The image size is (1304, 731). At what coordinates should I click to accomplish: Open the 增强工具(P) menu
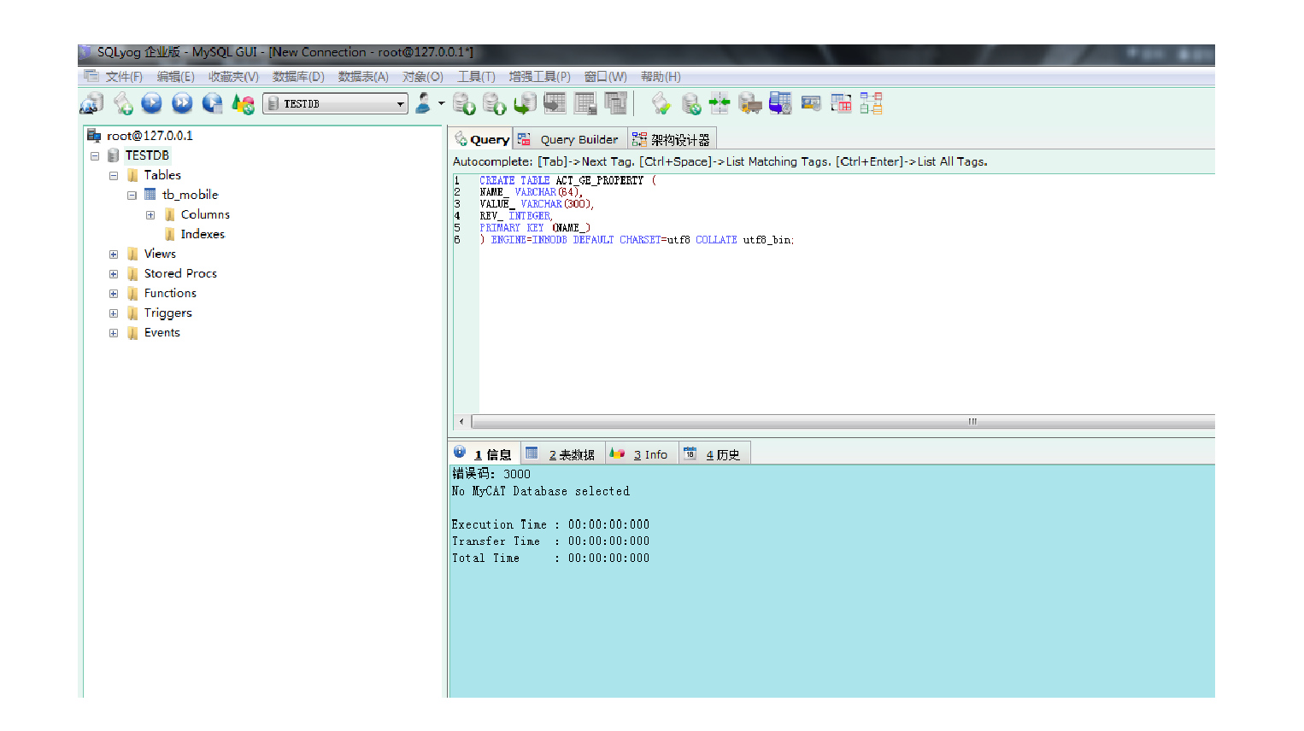539,77
